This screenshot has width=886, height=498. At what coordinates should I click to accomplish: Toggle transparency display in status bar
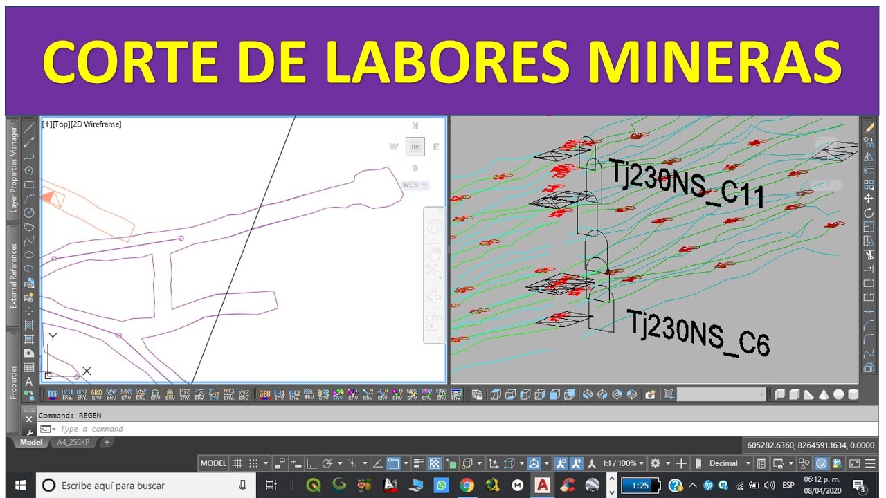click(x=435, y=463)
